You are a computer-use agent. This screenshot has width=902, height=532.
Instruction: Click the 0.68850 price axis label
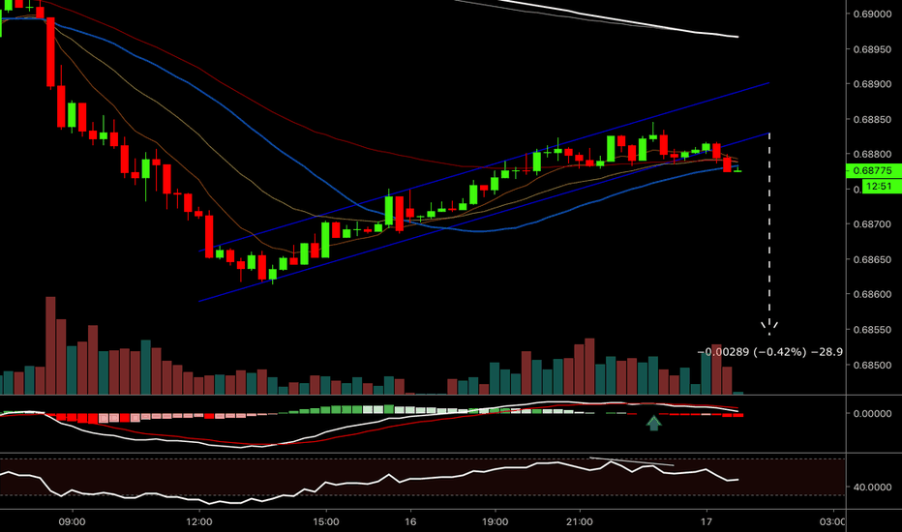873,120
